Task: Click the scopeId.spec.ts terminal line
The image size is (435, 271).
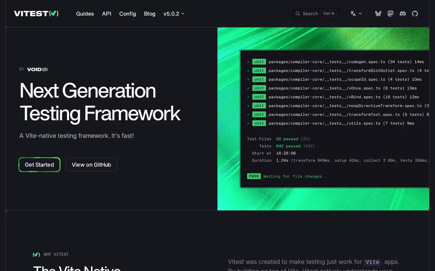Action: 334,79
